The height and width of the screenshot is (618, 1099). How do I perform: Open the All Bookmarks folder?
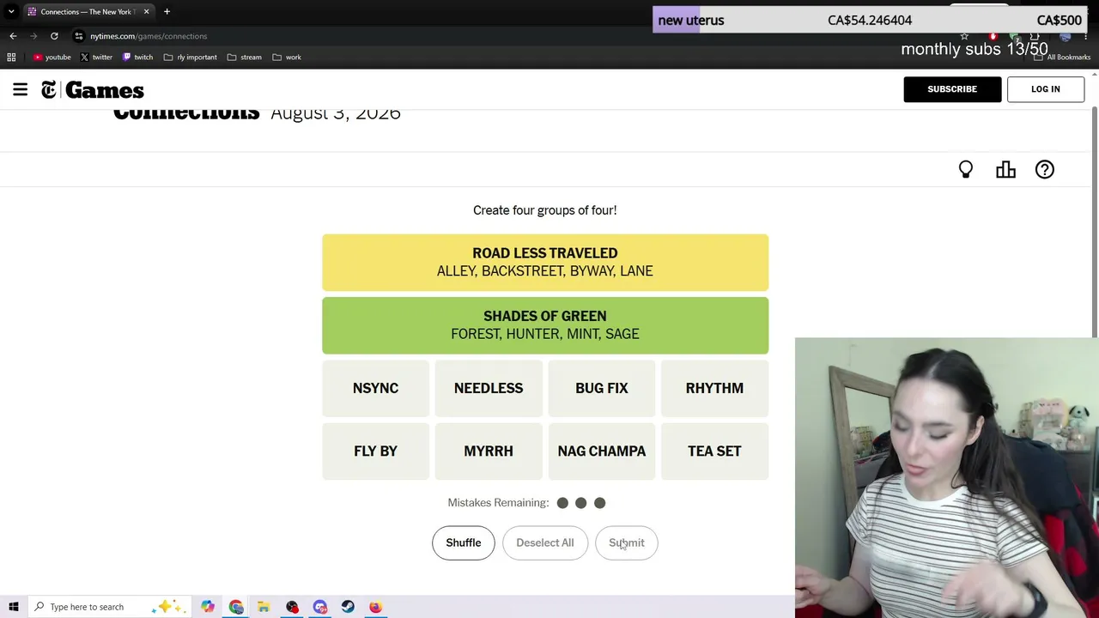(x=1063, y=58)
